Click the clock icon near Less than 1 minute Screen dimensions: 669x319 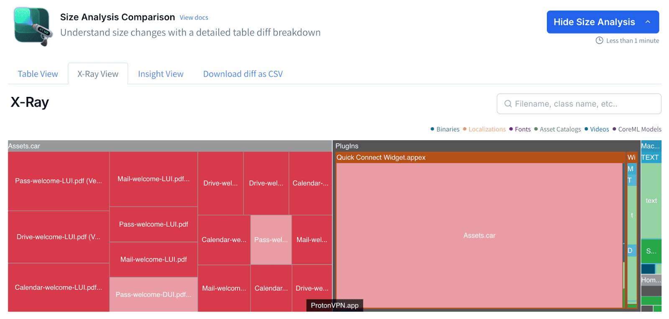(x=599, y=41)
